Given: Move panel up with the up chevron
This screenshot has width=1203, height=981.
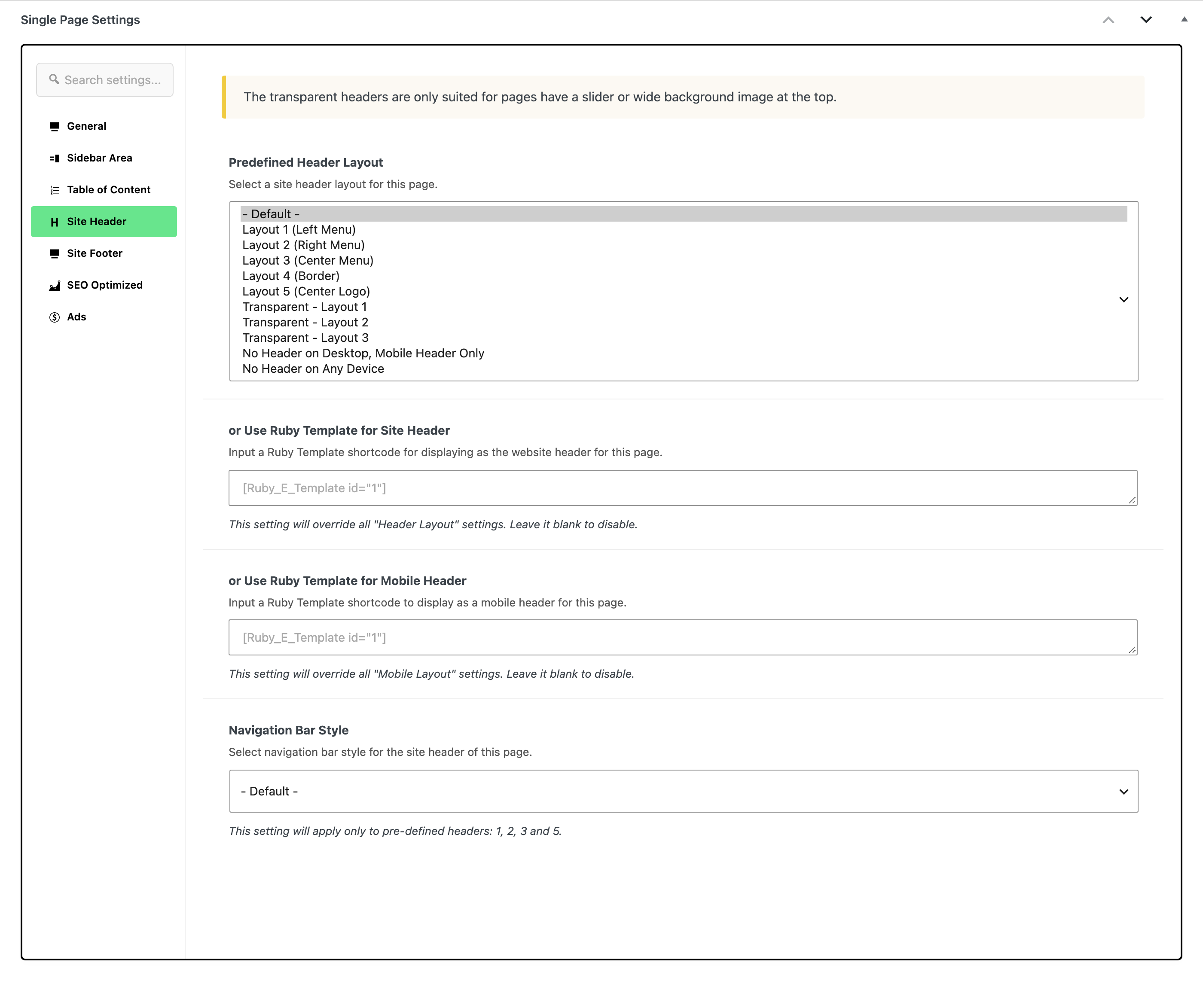Looking at the screenshot, I should click(x=1108, y=20).
